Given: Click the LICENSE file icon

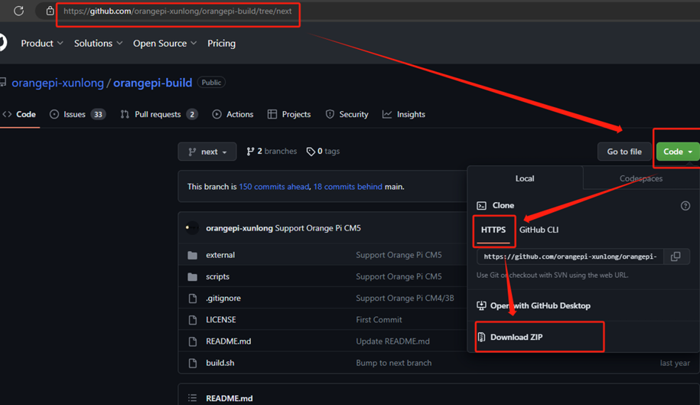Looking at the screenshot, I should pos(193,320).
